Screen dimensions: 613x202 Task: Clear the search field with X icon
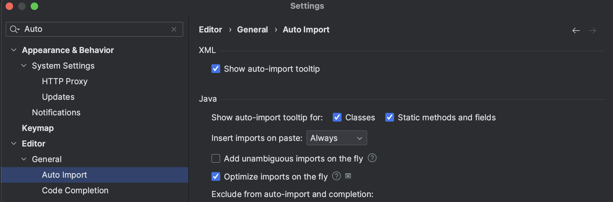[174, 29]
